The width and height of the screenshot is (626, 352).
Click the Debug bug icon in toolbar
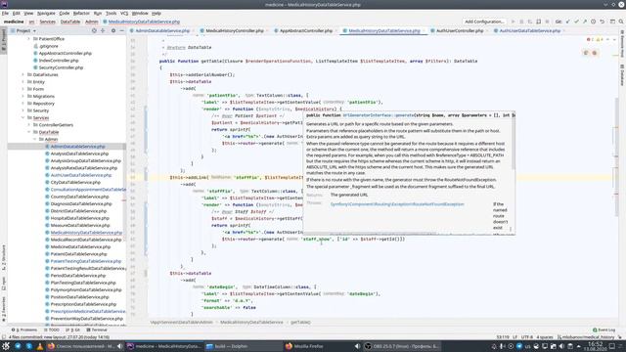[x=521, y=22]
